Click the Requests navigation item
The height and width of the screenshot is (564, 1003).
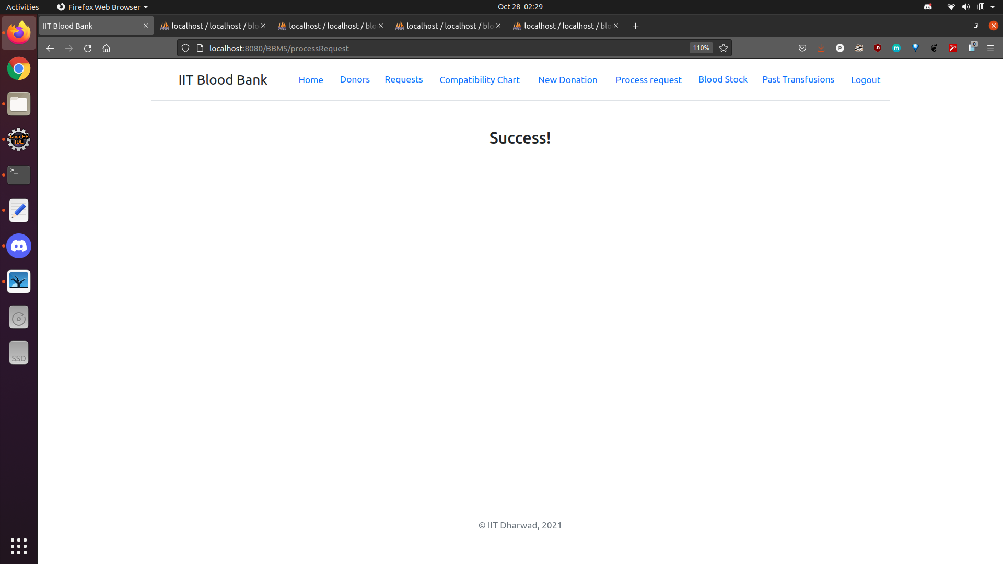pos(403,79)
